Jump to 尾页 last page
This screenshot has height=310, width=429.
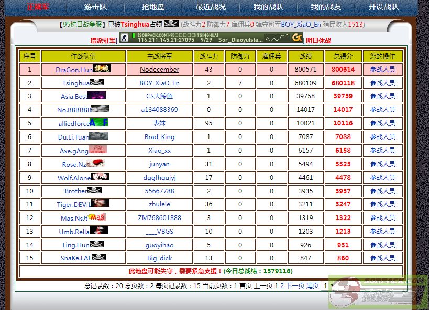pyautogui.click(x=312, y=286)
